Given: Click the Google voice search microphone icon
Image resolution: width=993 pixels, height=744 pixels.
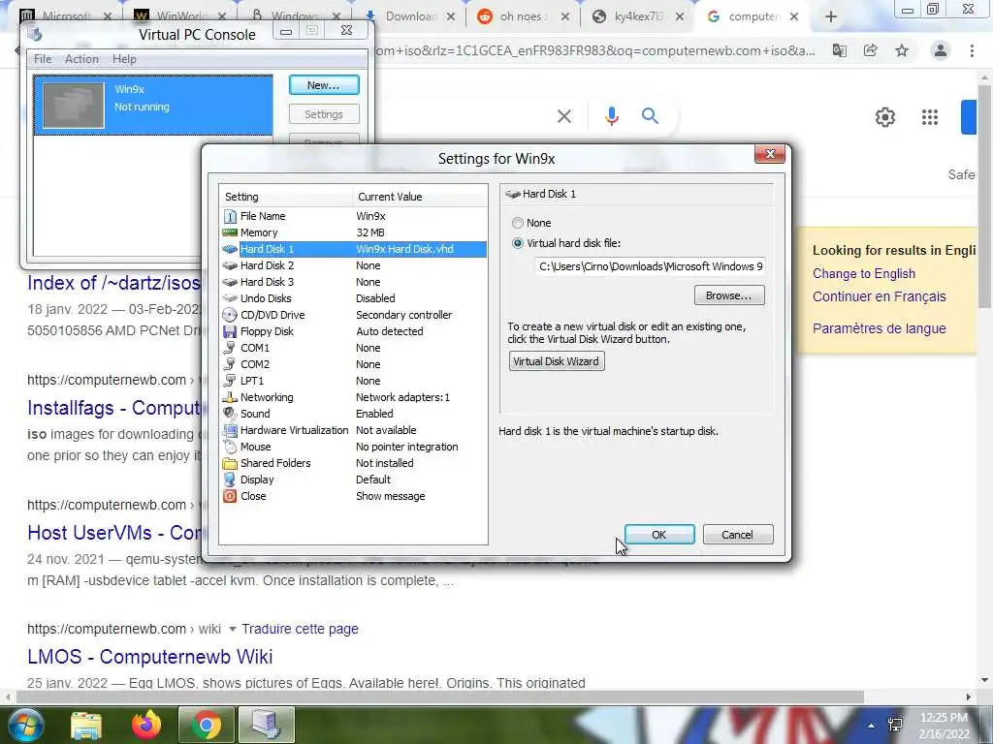Looking at the screenshot, I should pos(612,116).
